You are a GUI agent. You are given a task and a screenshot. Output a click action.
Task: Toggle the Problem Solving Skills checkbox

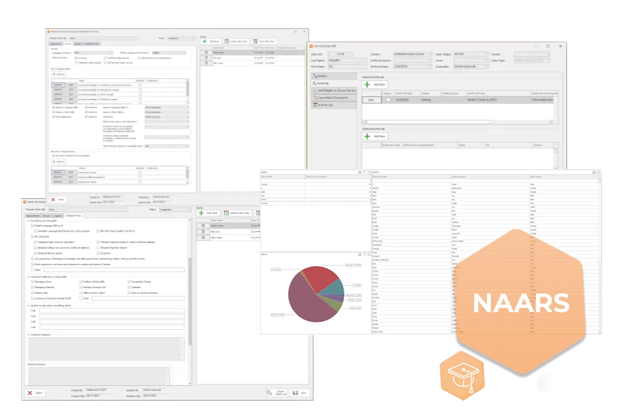(81, 282)
